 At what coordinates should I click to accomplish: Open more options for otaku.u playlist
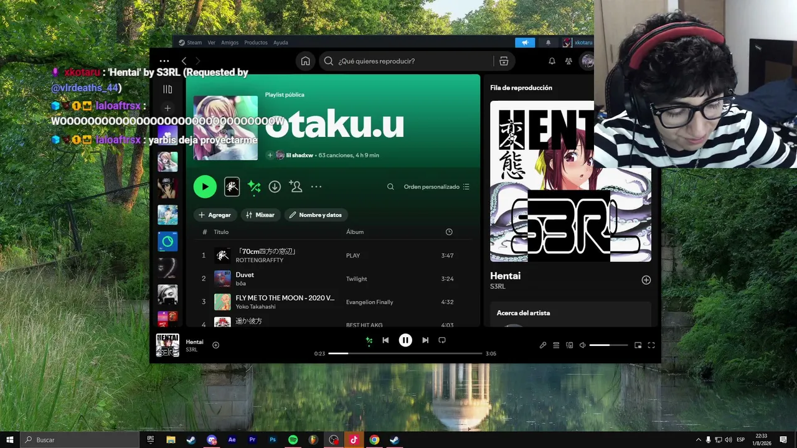(x=316, y=187)
